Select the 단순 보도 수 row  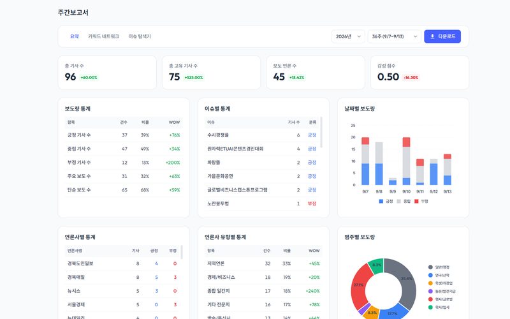pos(124,189)
